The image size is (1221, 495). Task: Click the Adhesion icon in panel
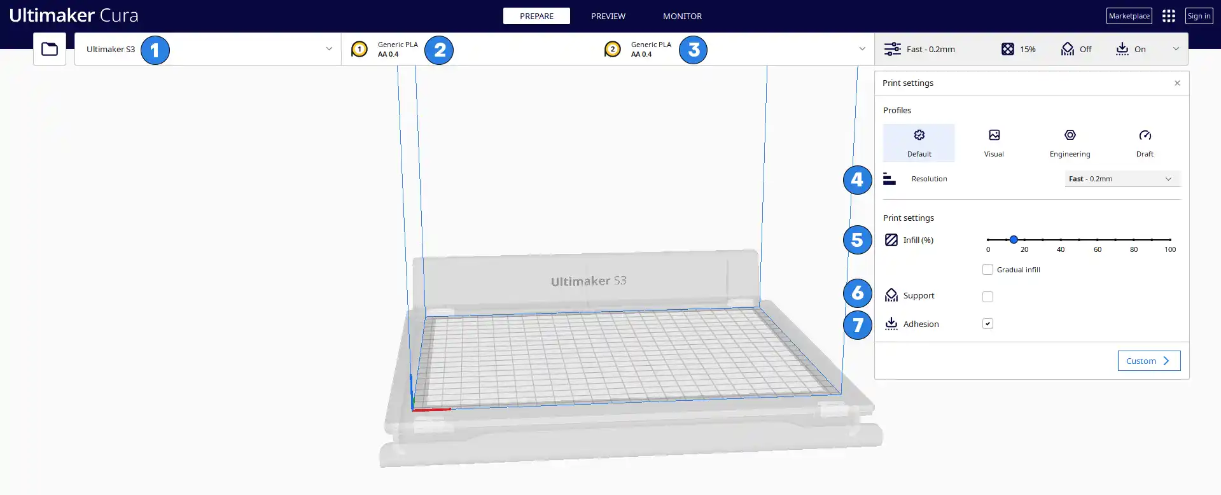click(891, 324)
